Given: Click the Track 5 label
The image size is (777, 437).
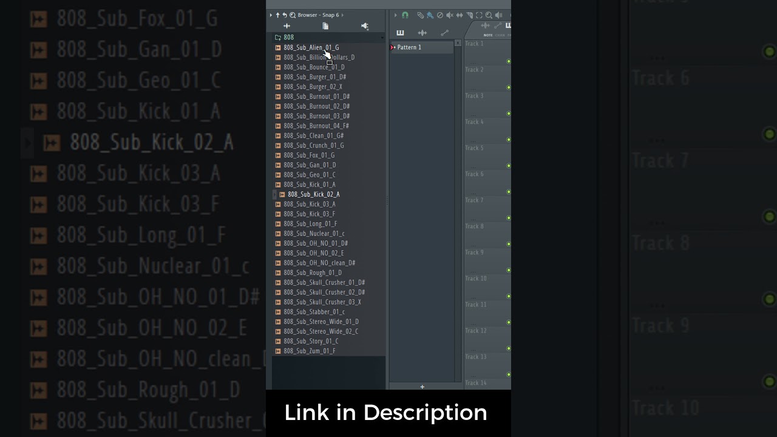Looking at the screenshot, I should pos(474,148).
